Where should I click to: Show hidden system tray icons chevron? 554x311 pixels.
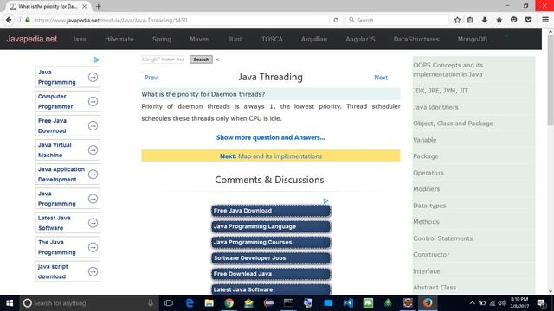(x=472, y=303)
